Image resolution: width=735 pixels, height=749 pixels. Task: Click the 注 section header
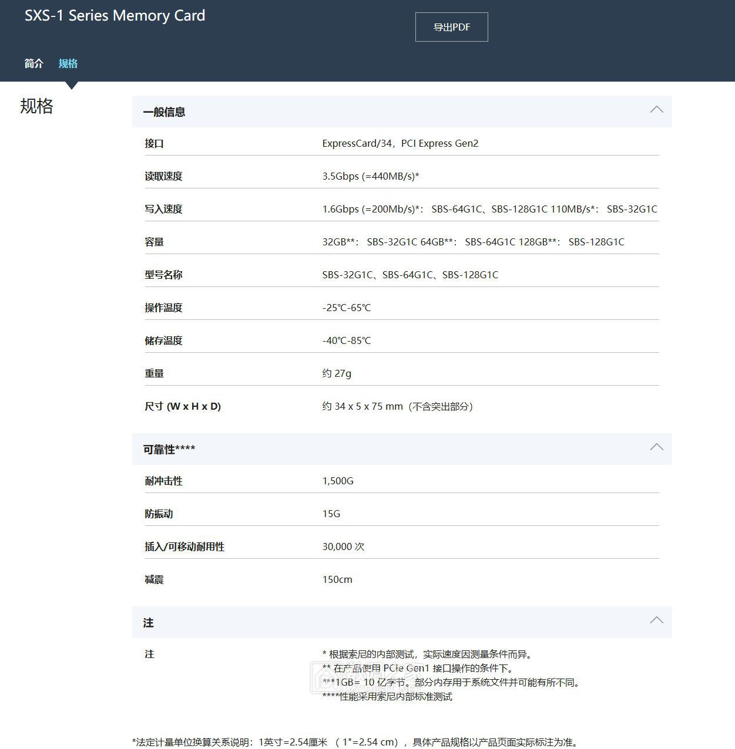(148, 623)
